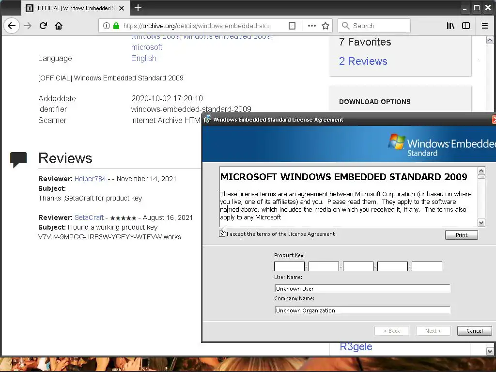Click the identifier windows-embedded-standard-2009 text
Viewport: 496px width, 372px height.
point(191,109)
